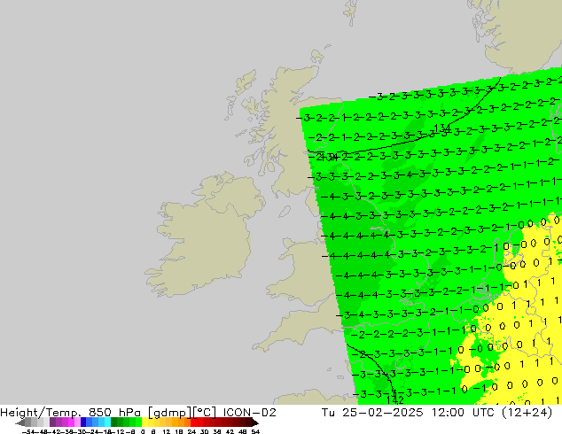Click the bright red swatch in the legend
This screenshot has height=434, width=562.
point(193,422)
